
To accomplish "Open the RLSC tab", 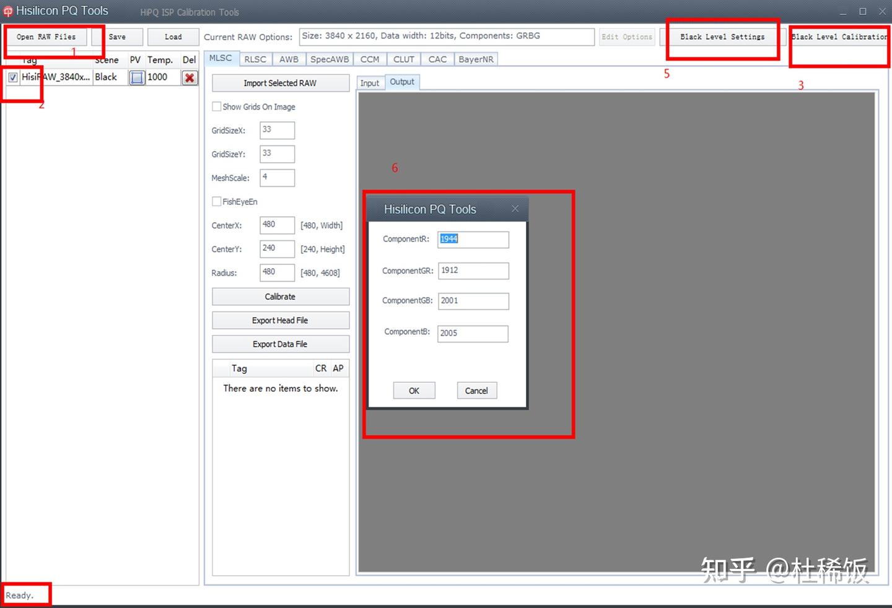I will [x=255, y=59].
